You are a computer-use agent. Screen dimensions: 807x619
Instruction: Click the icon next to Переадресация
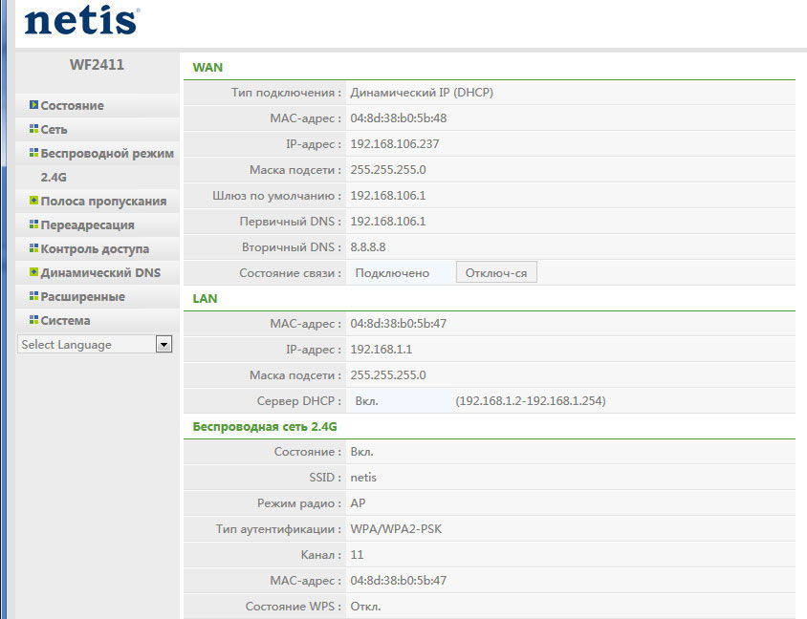tap(33, 224)
